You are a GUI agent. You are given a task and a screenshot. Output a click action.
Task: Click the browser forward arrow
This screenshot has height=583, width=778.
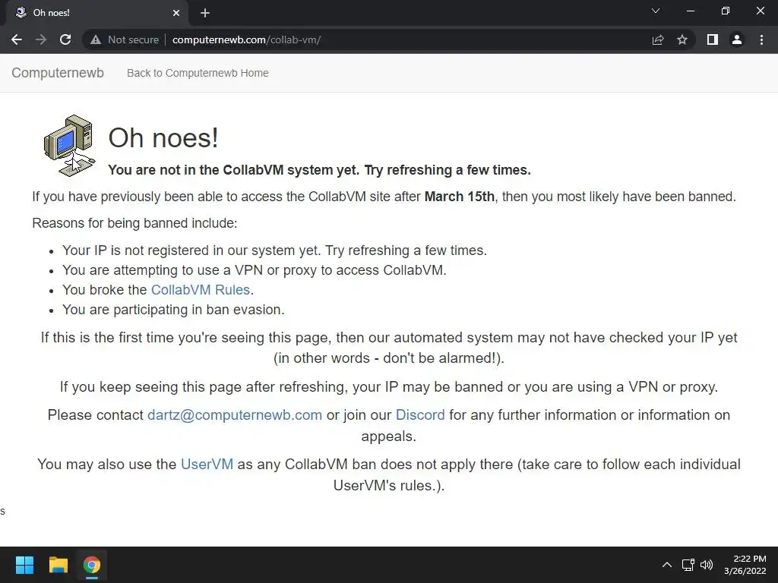41,39
